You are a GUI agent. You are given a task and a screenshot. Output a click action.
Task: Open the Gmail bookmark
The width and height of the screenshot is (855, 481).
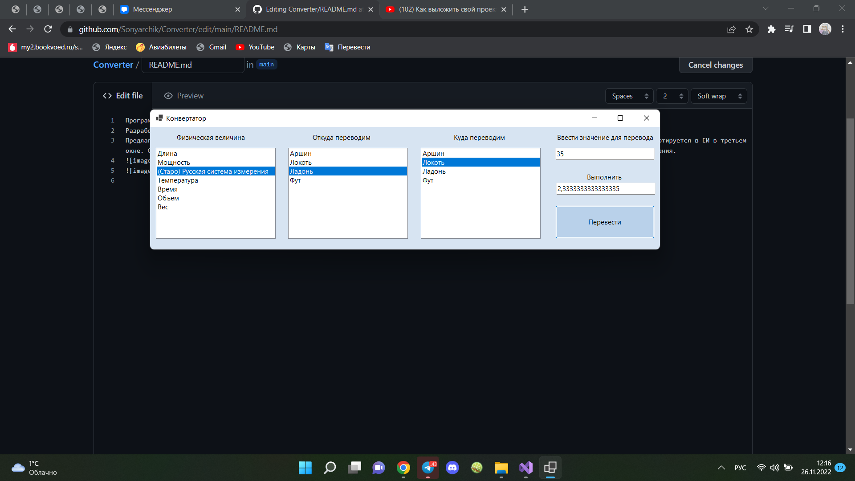(x=212, y=47)
